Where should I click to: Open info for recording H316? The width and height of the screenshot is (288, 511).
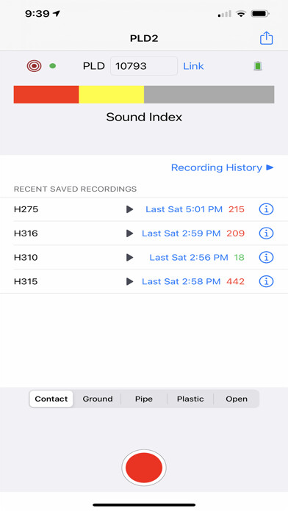click(x=266, y=233)
